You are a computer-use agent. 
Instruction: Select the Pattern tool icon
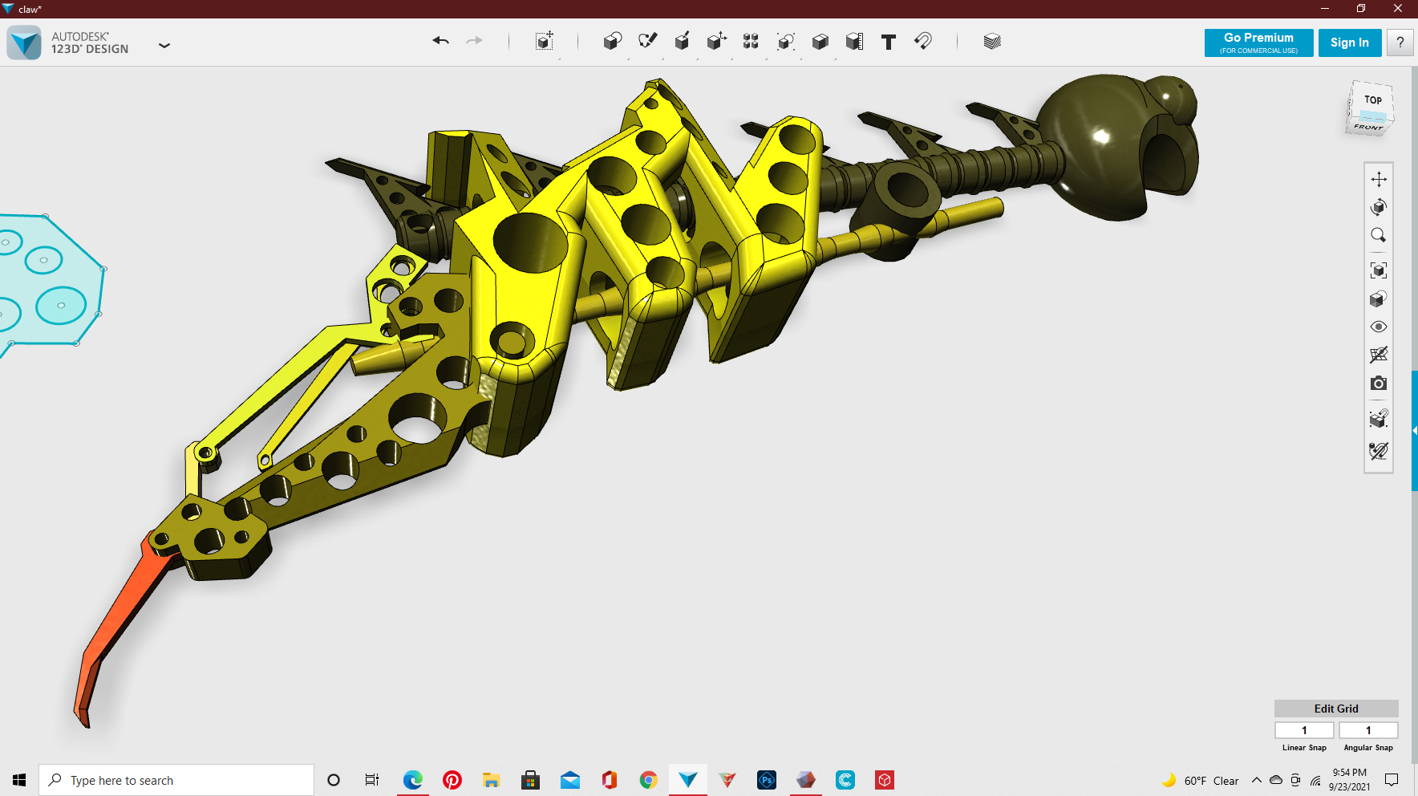click(x=751, y=42)
